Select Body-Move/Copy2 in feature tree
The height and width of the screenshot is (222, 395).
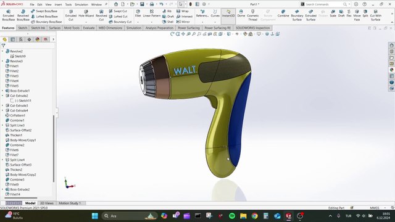(20, 175)
